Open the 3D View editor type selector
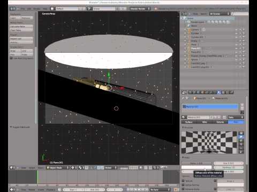Viewport: 257px width, 192px height. [x=12, y=167]
